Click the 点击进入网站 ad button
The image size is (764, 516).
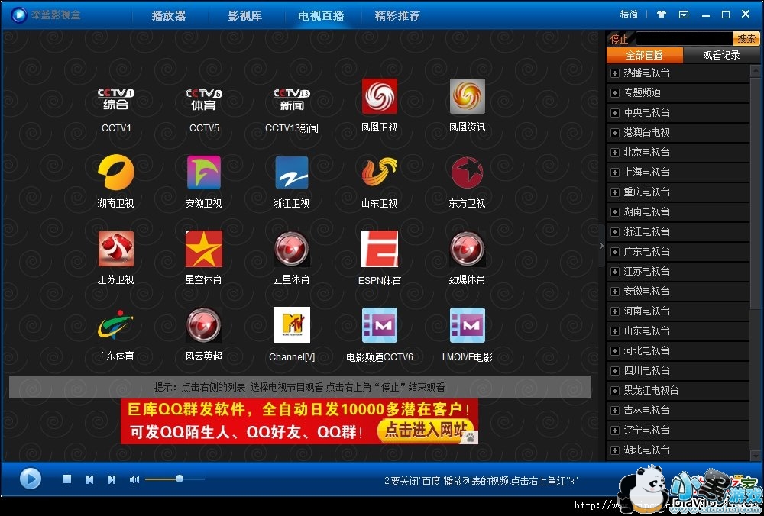(x=426, y=430)
